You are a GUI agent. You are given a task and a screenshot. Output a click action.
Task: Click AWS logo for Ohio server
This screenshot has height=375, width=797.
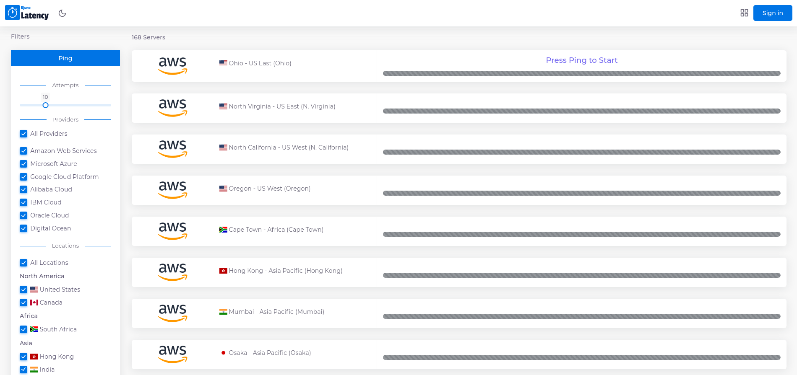pyautogui.click(x=172, y=66)
